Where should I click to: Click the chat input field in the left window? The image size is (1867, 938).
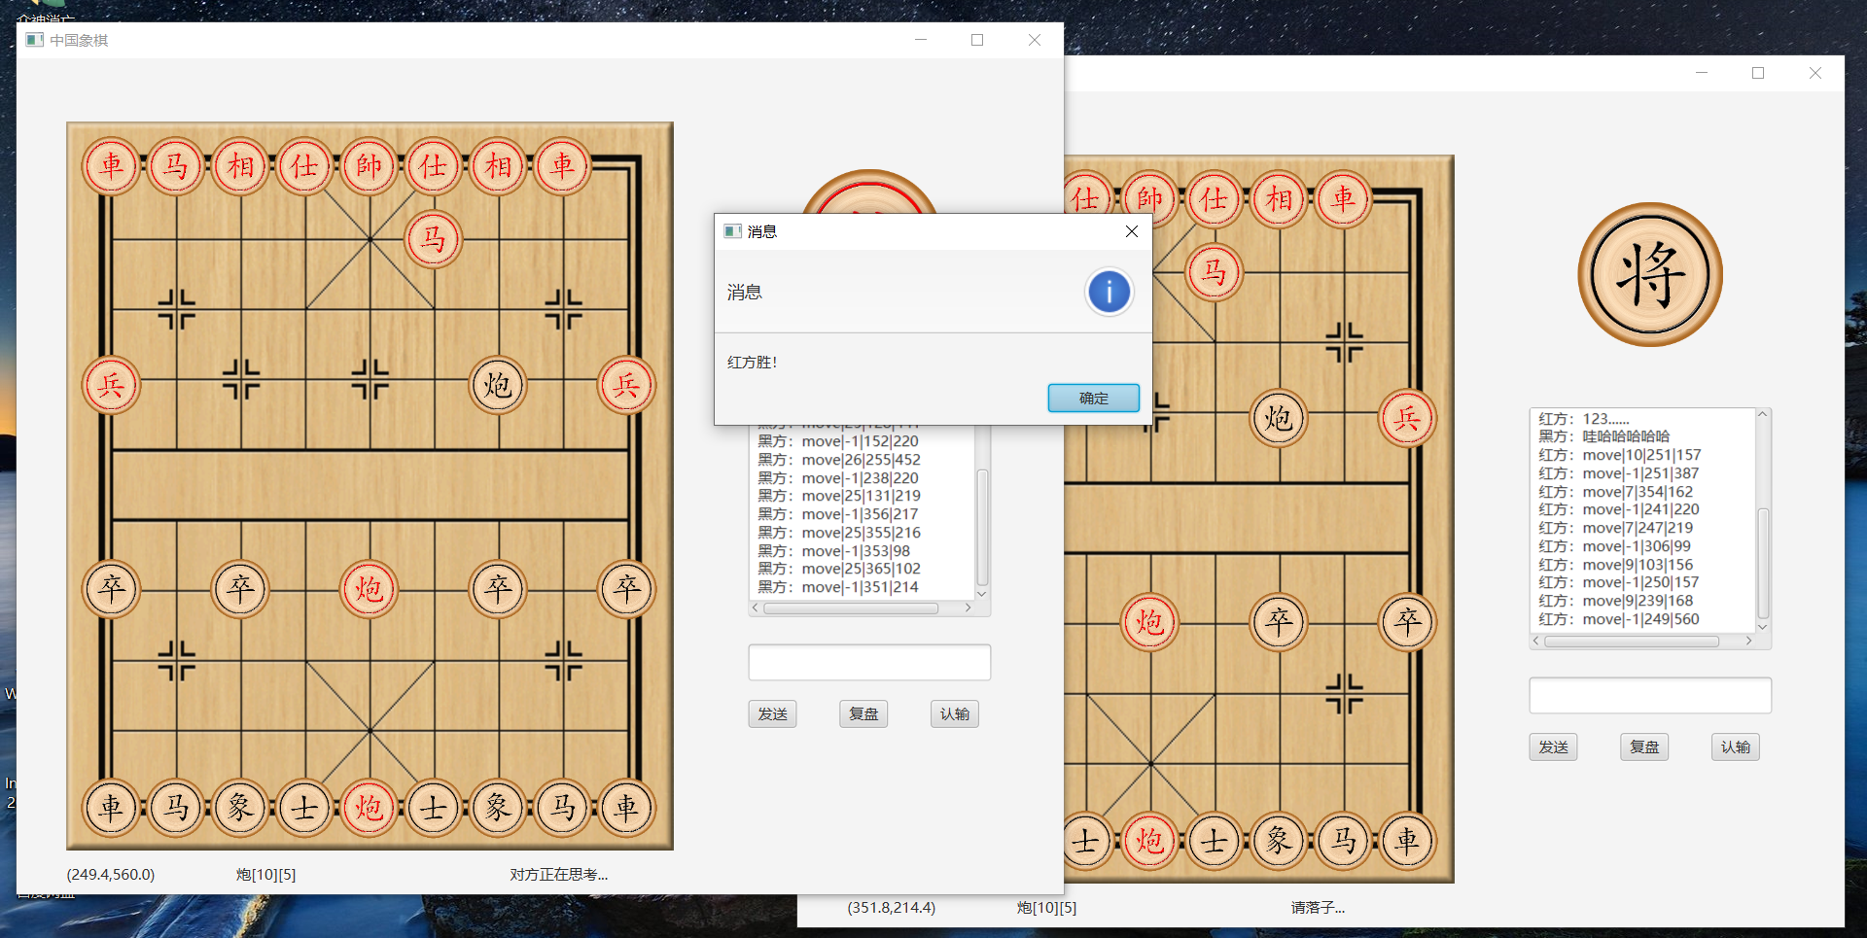click(x=868, y=662)
